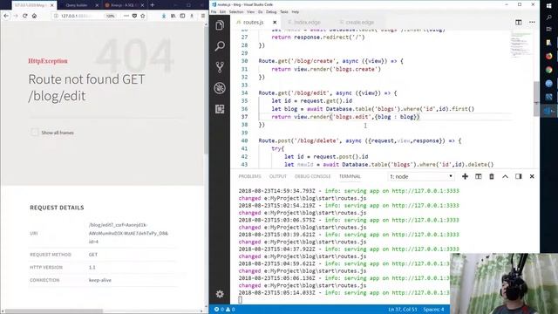Go to the Firefox home page
The image size is (558, 314).
34,16
